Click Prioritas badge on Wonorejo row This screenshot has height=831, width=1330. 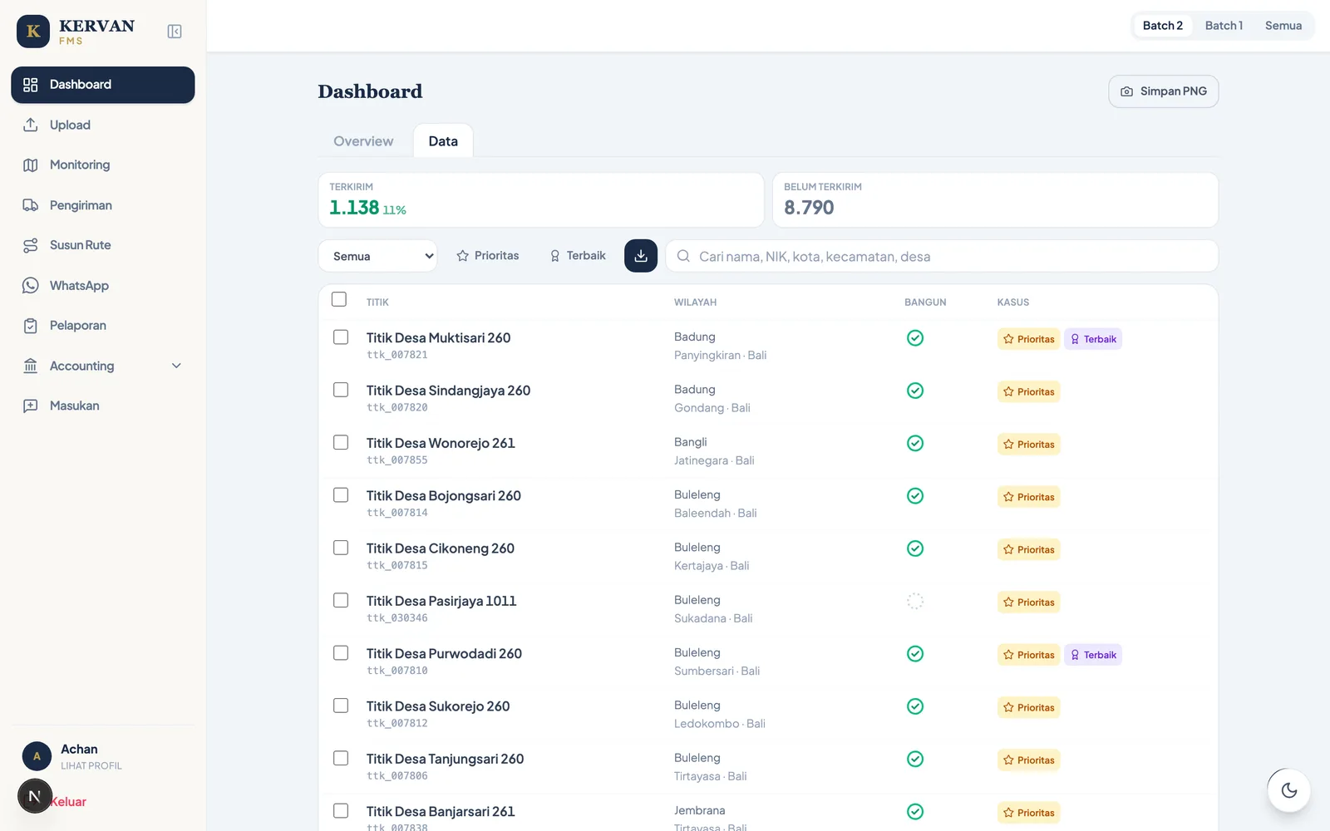tap(1029, 445)
